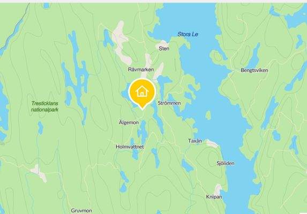The image size is (307, 214).
Task: Select the Stora Le lake label
Action: pos(188,34)
